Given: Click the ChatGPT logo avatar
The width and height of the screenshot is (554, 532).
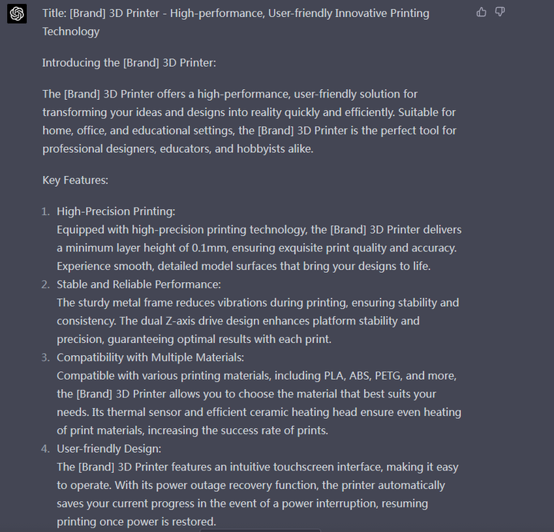Looking at the screenshot, I should [17, 14].
